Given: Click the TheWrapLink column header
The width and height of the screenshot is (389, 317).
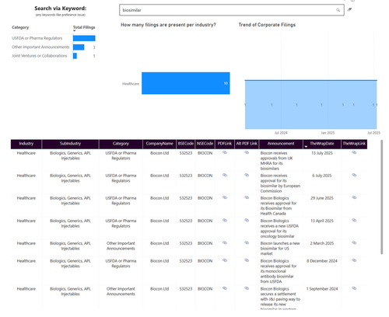Looking at the screenshot, I should 354,144.
